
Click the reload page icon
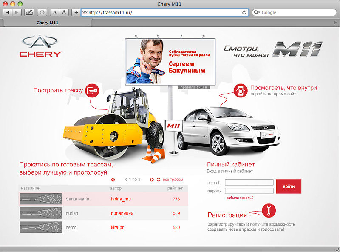click(x=244, y=12)
